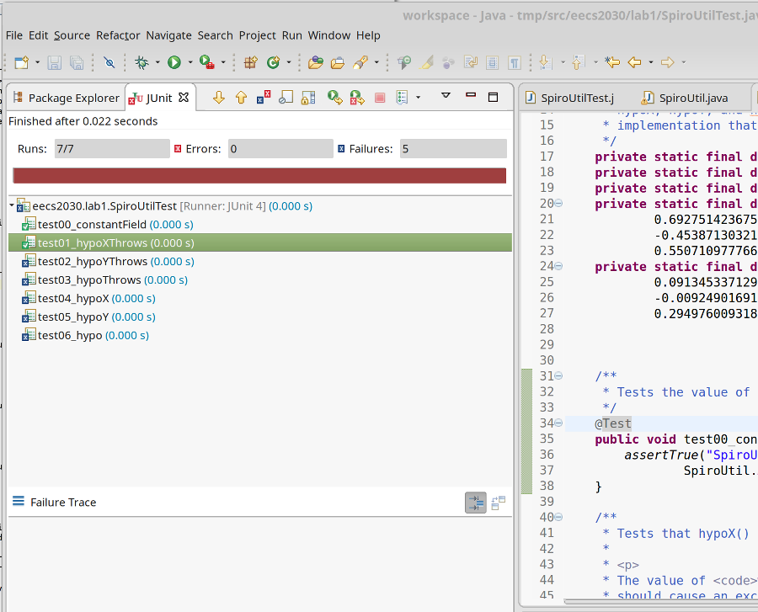Click the Run with Coverage icon
This screenshot has height=612, width=758.
[207, 62]
